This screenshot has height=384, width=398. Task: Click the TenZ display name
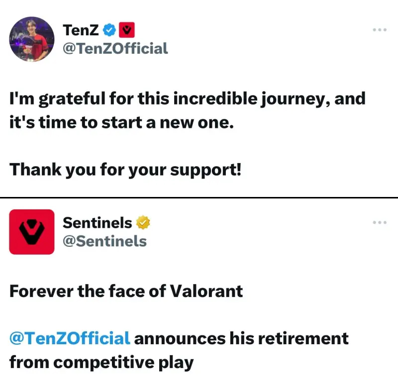coord(82,31)
